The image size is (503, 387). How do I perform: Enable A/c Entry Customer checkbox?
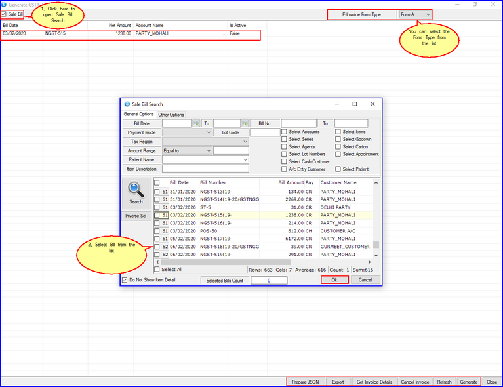coord(284,169)
